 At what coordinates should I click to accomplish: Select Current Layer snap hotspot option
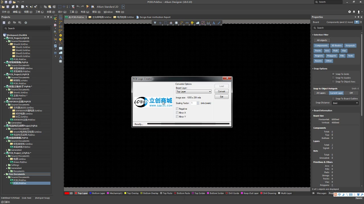coord(336,93)
